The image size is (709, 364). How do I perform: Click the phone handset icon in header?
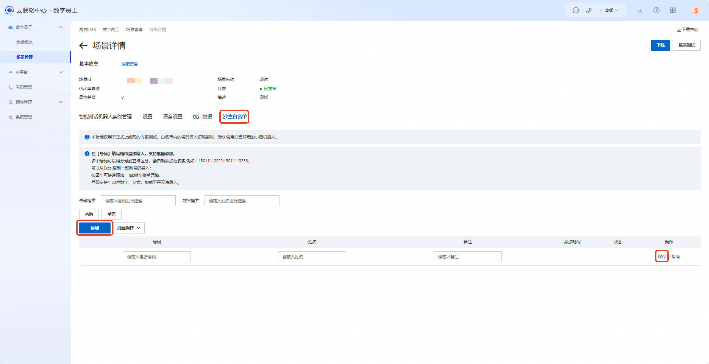point(589,11)
